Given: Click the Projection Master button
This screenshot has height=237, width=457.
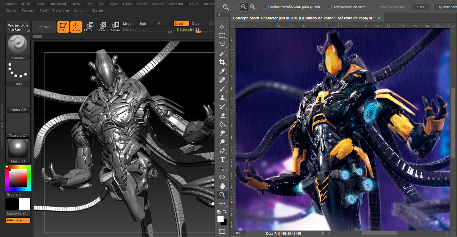Looking at the screenshot, I should (18, 27).
